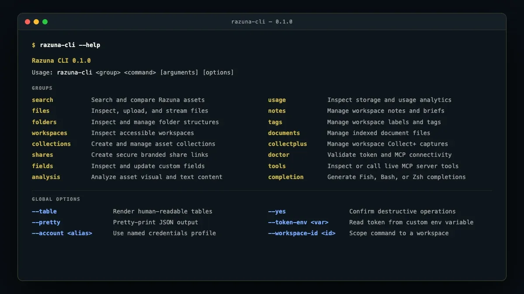Click the 'GLOBAL OPTIONS' section header
This screenshot has height=294, width=524.
tap(56, 199)
